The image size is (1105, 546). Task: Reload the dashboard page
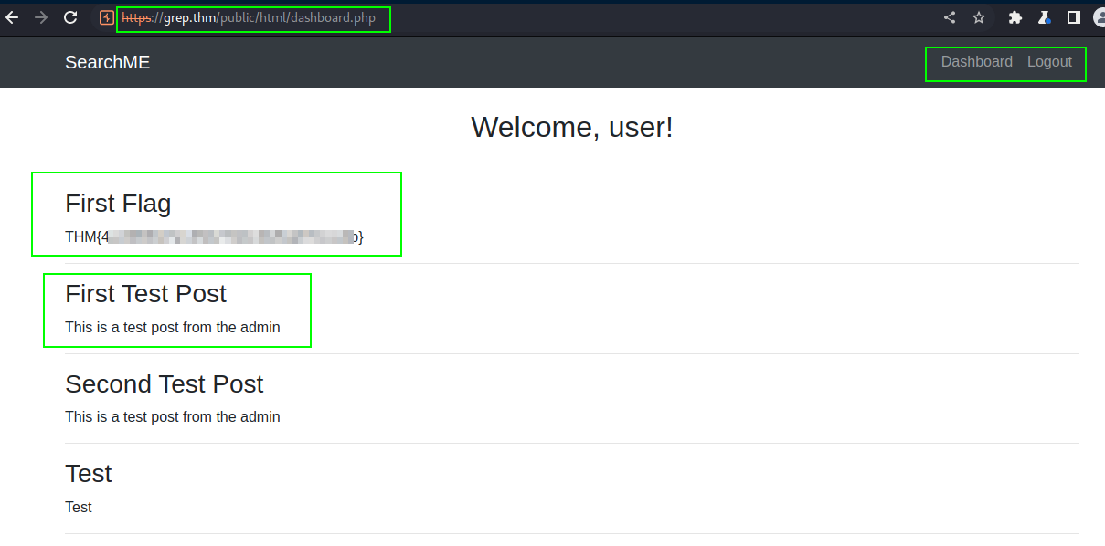coord(70,17)
